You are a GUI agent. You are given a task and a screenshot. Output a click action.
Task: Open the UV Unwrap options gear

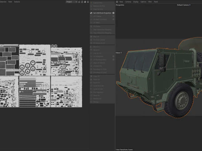tap(113, 16)
